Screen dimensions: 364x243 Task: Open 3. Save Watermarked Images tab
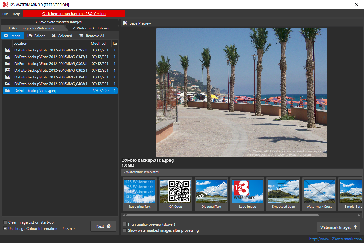58,22
